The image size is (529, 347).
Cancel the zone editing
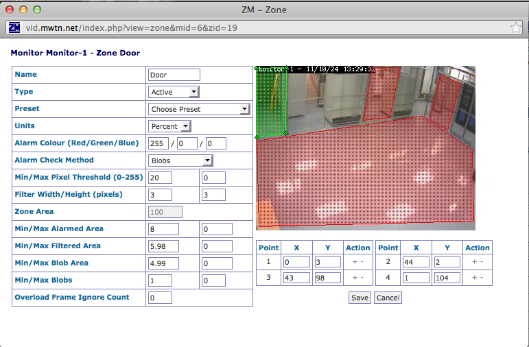pos(388,298)
